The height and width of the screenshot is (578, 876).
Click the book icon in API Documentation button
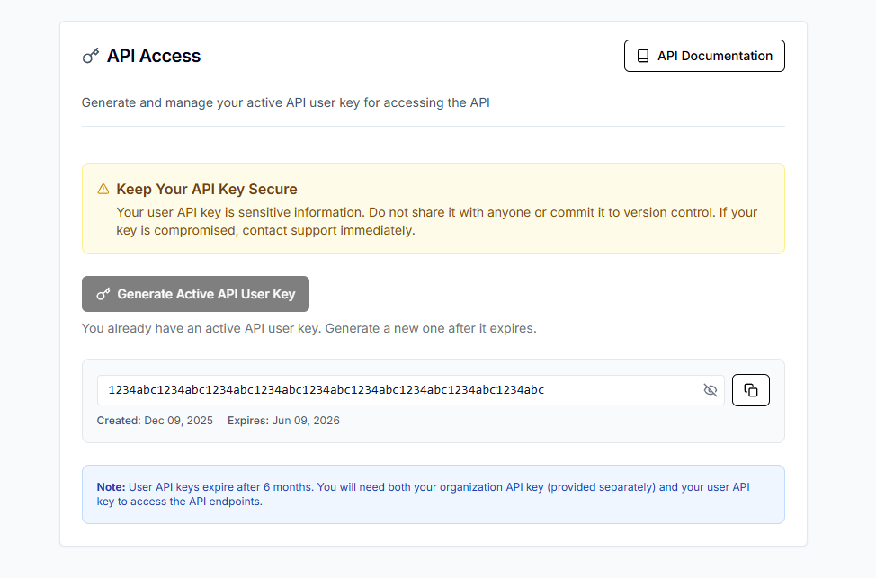tap(643, 56)
